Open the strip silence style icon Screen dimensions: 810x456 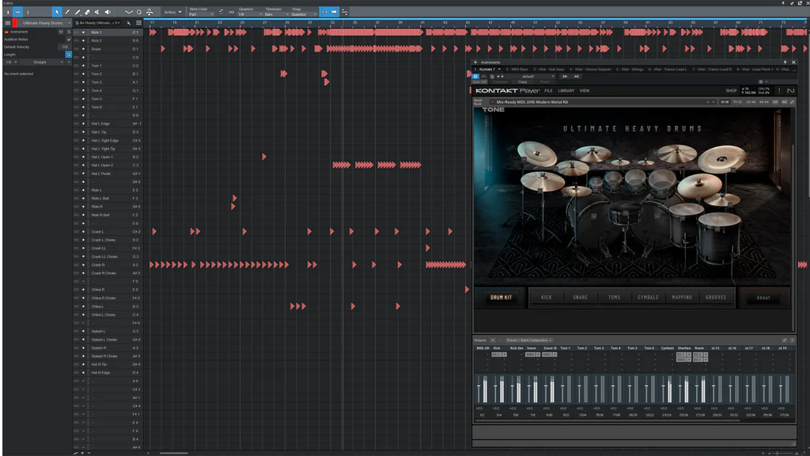point(150,12)
